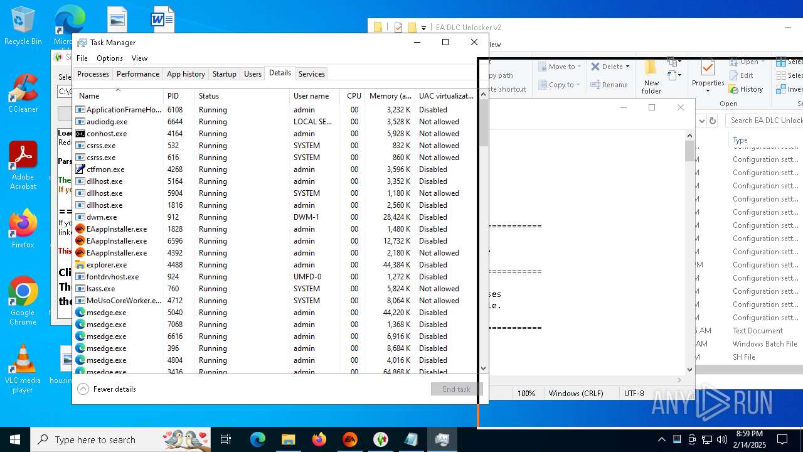Select conhost.exe process row
This screenshot has height=452, width=803.
pyautogui.click(x=275, y=134)
